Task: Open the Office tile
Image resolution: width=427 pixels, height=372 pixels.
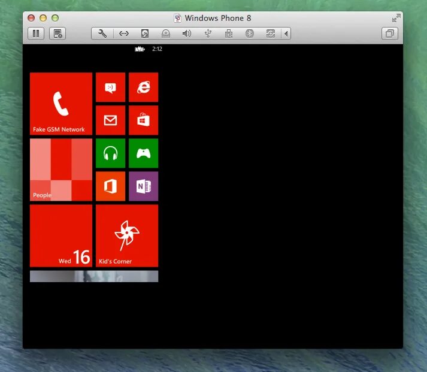Action: 111,186
